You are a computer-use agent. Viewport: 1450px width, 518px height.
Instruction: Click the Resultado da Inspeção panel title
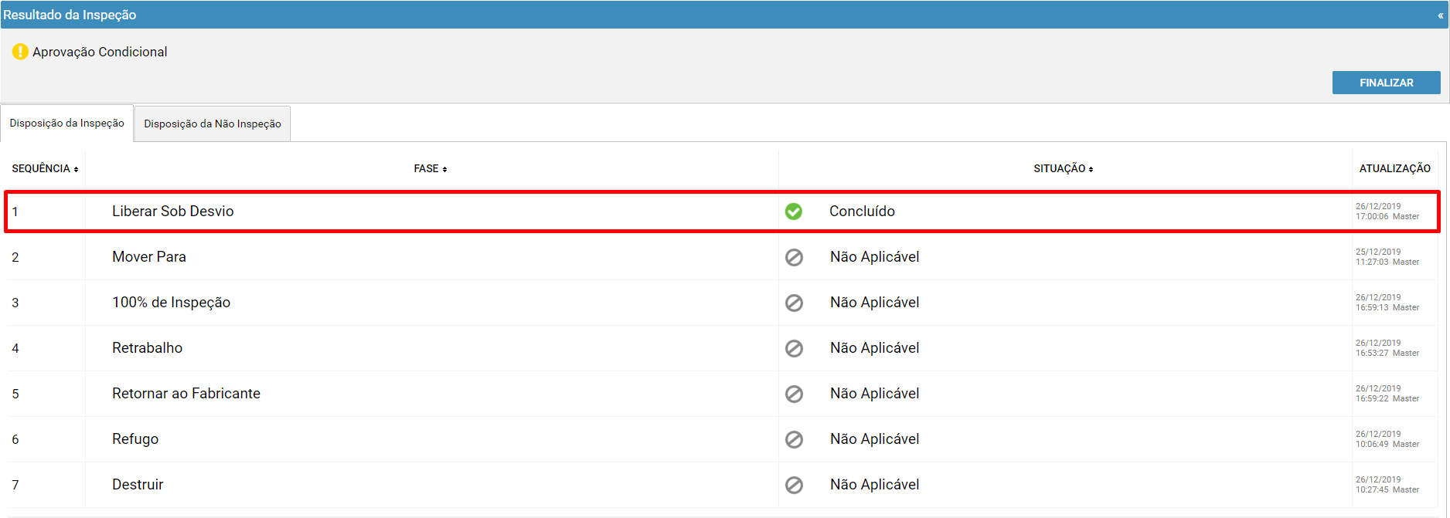tap(70, 15)
